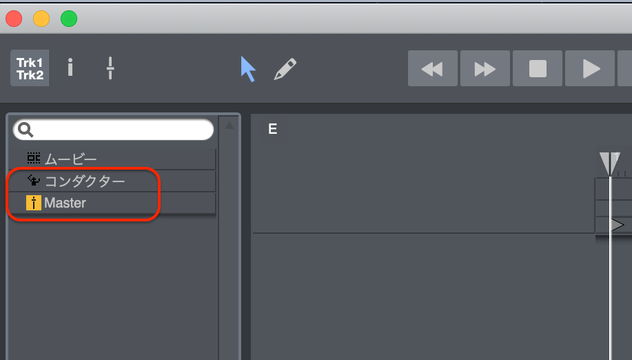Open the Trk1 Trk2 tracks view
632x360 pixels.
[x=30, y=68]
